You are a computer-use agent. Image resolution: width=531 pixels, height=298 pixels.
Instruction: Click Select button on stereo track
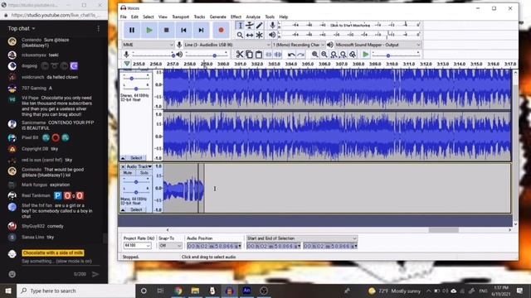point(136,158)
